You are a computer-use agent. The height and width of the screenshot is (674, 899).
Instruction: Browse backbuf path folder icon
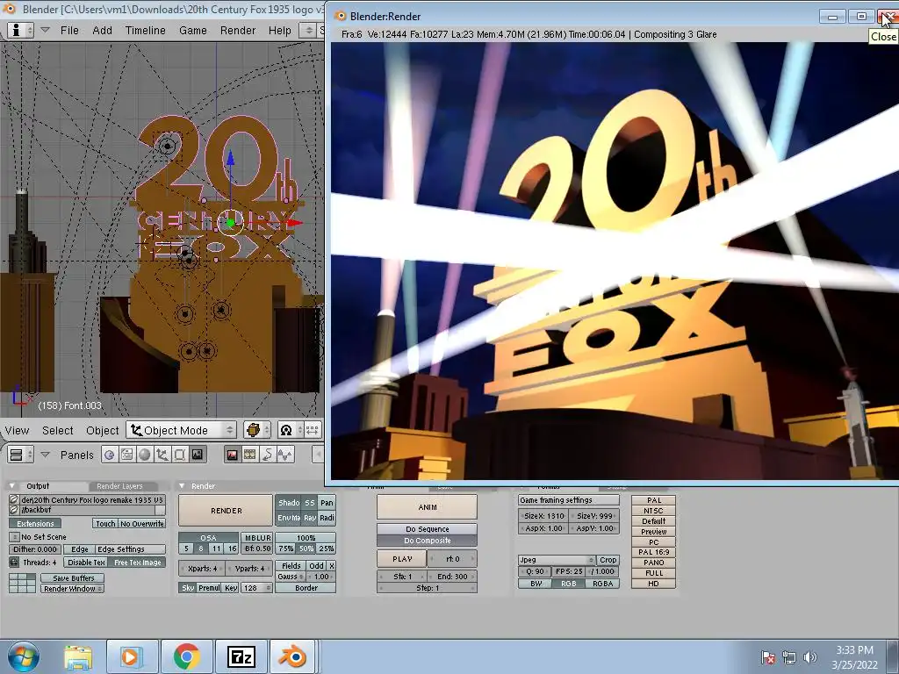14,510
